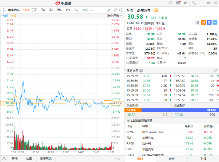
Task: Click the 买盘报价 header
Action: [132, 105]
